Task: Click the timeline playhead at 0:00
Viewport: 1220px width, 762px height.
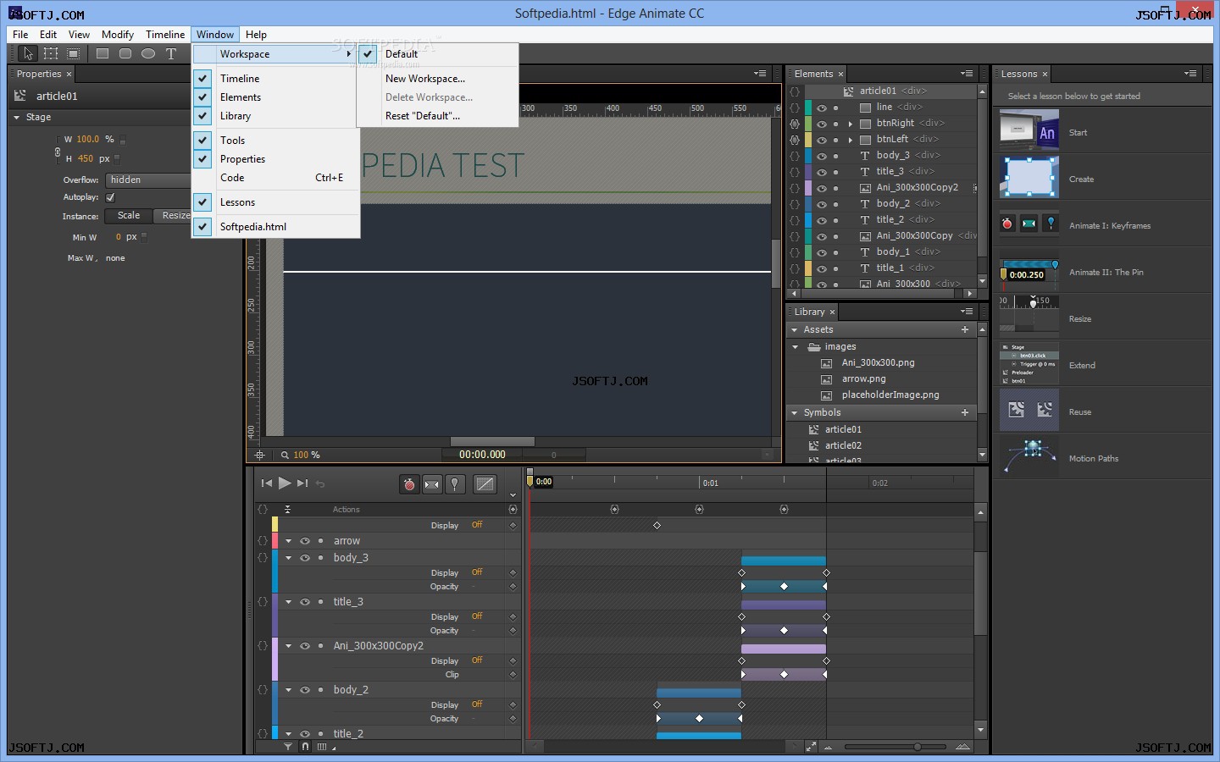Action: pos(530,482)
